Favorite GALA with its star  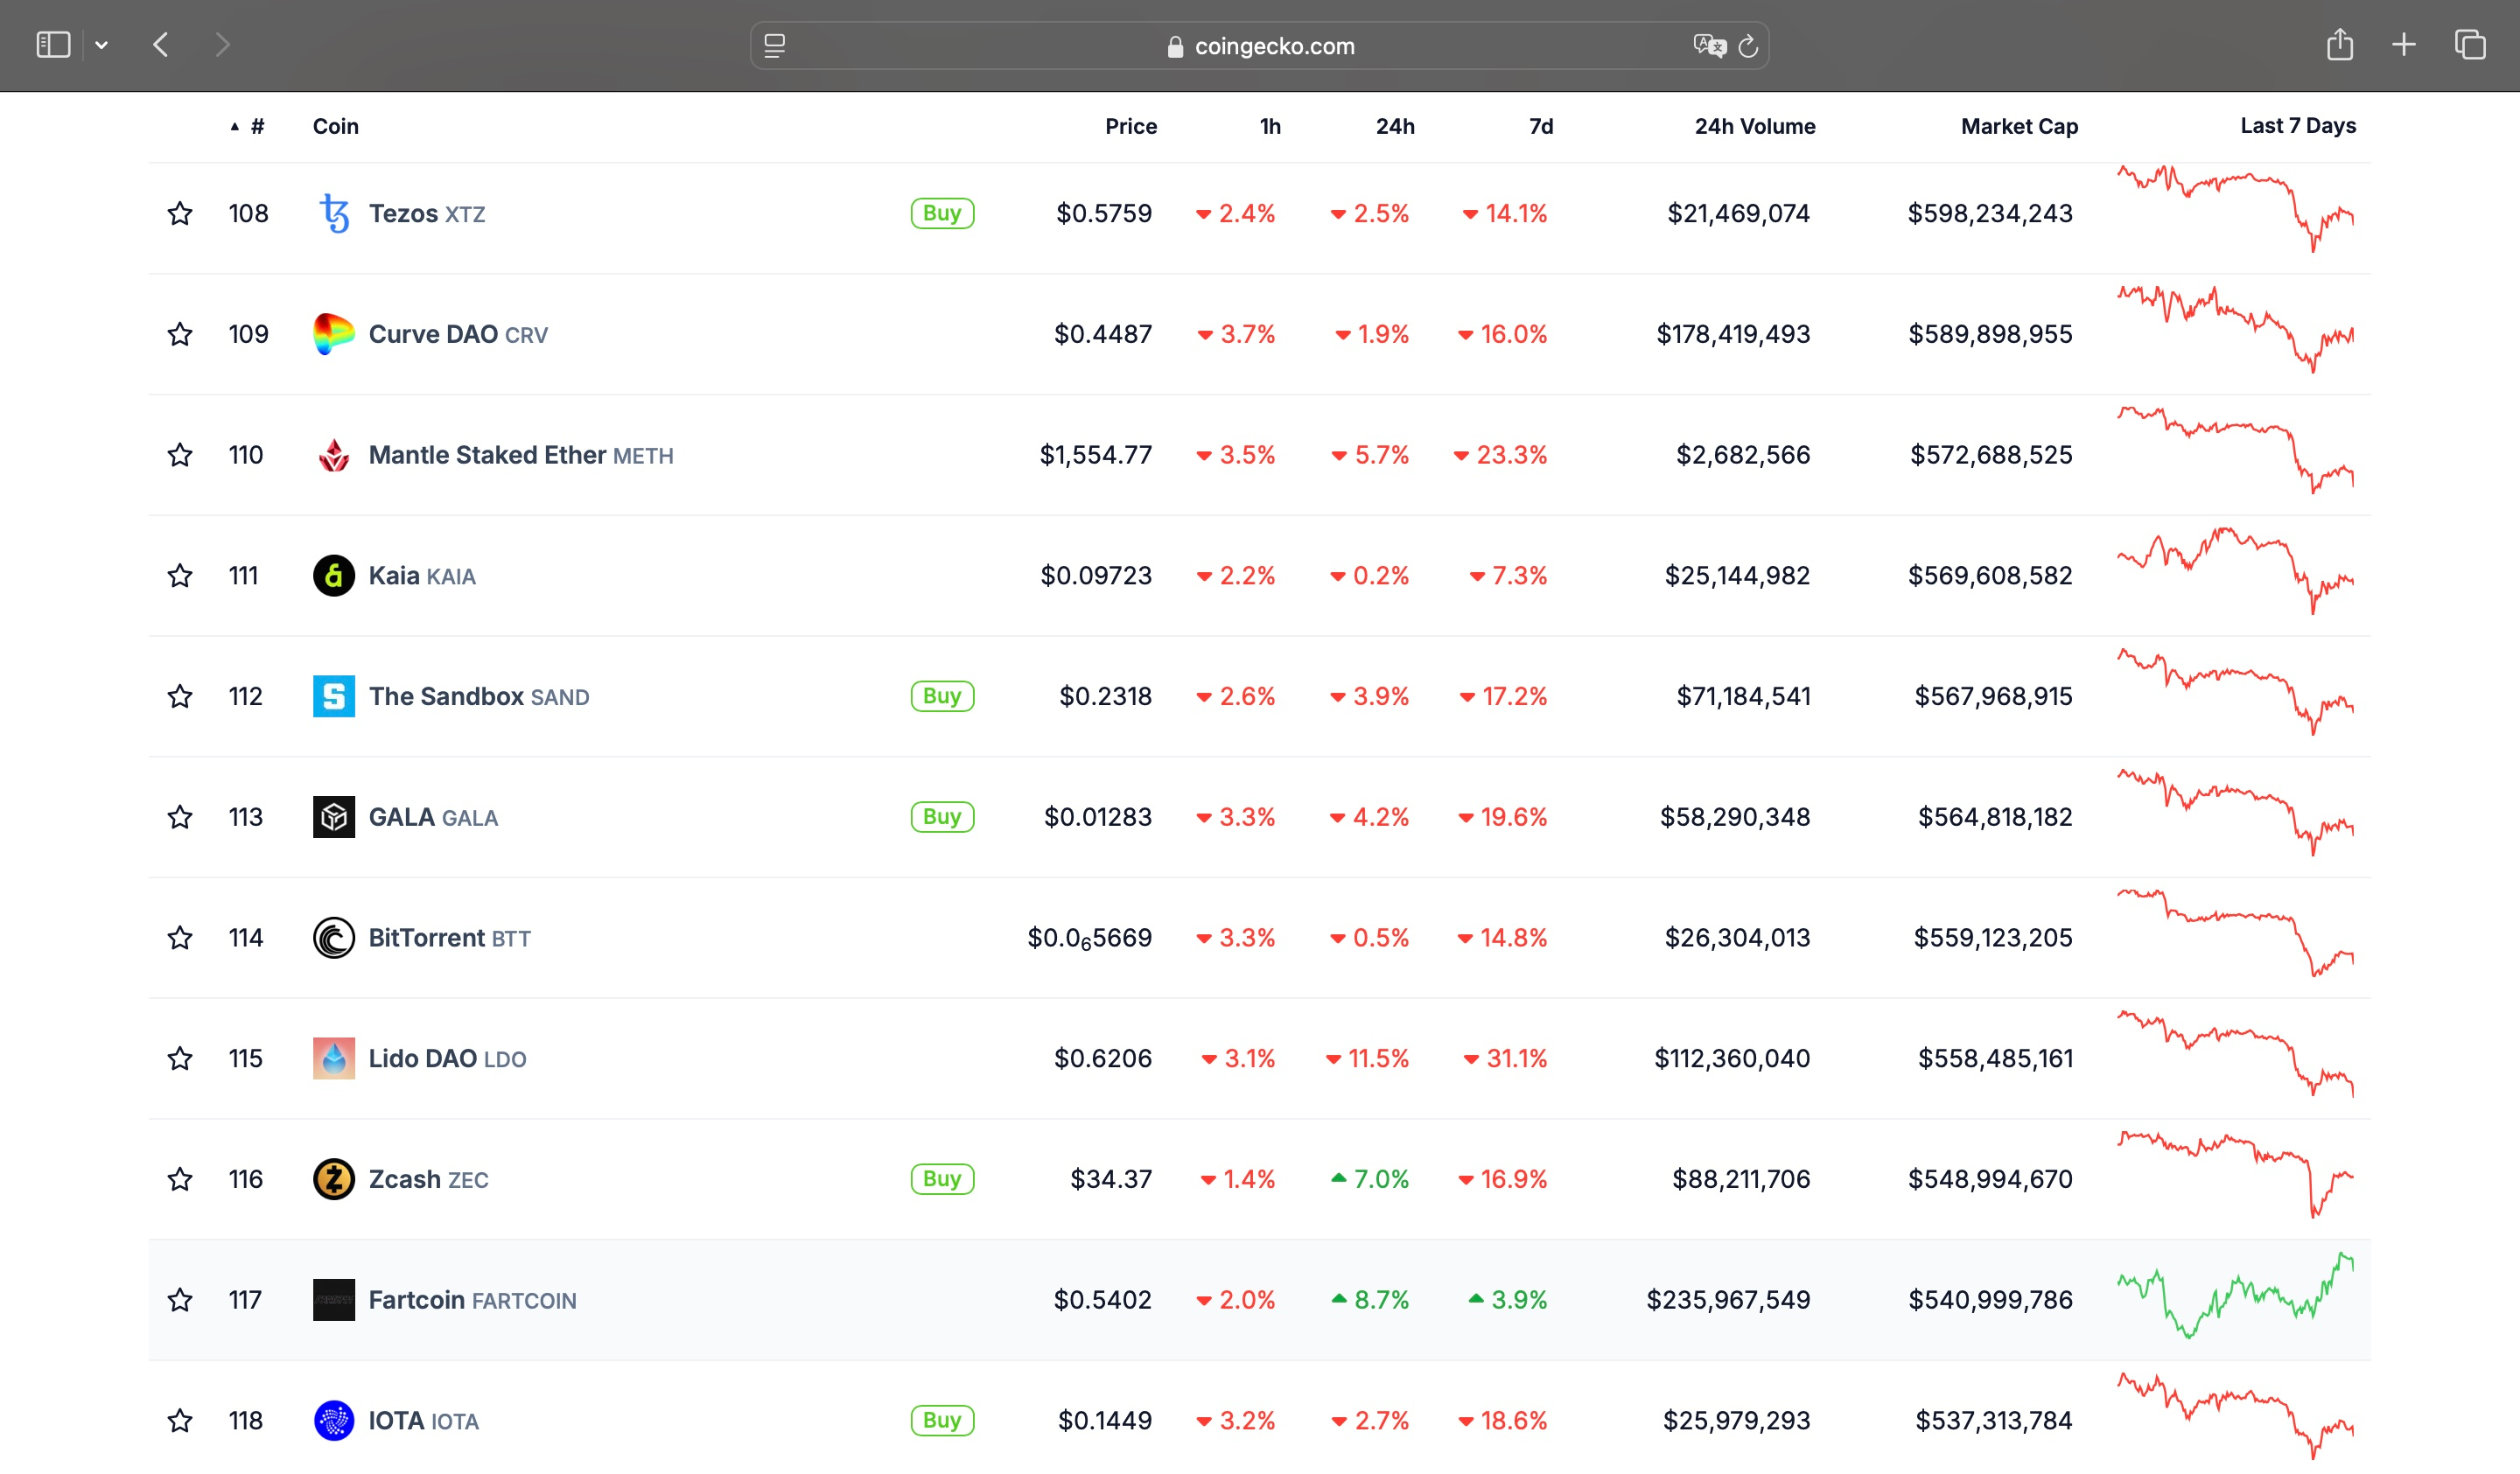point(180,817)
